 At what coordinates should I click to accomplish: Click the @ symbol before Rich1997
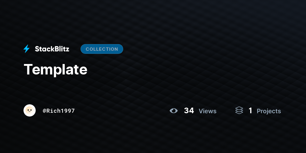tap(44, 111)
